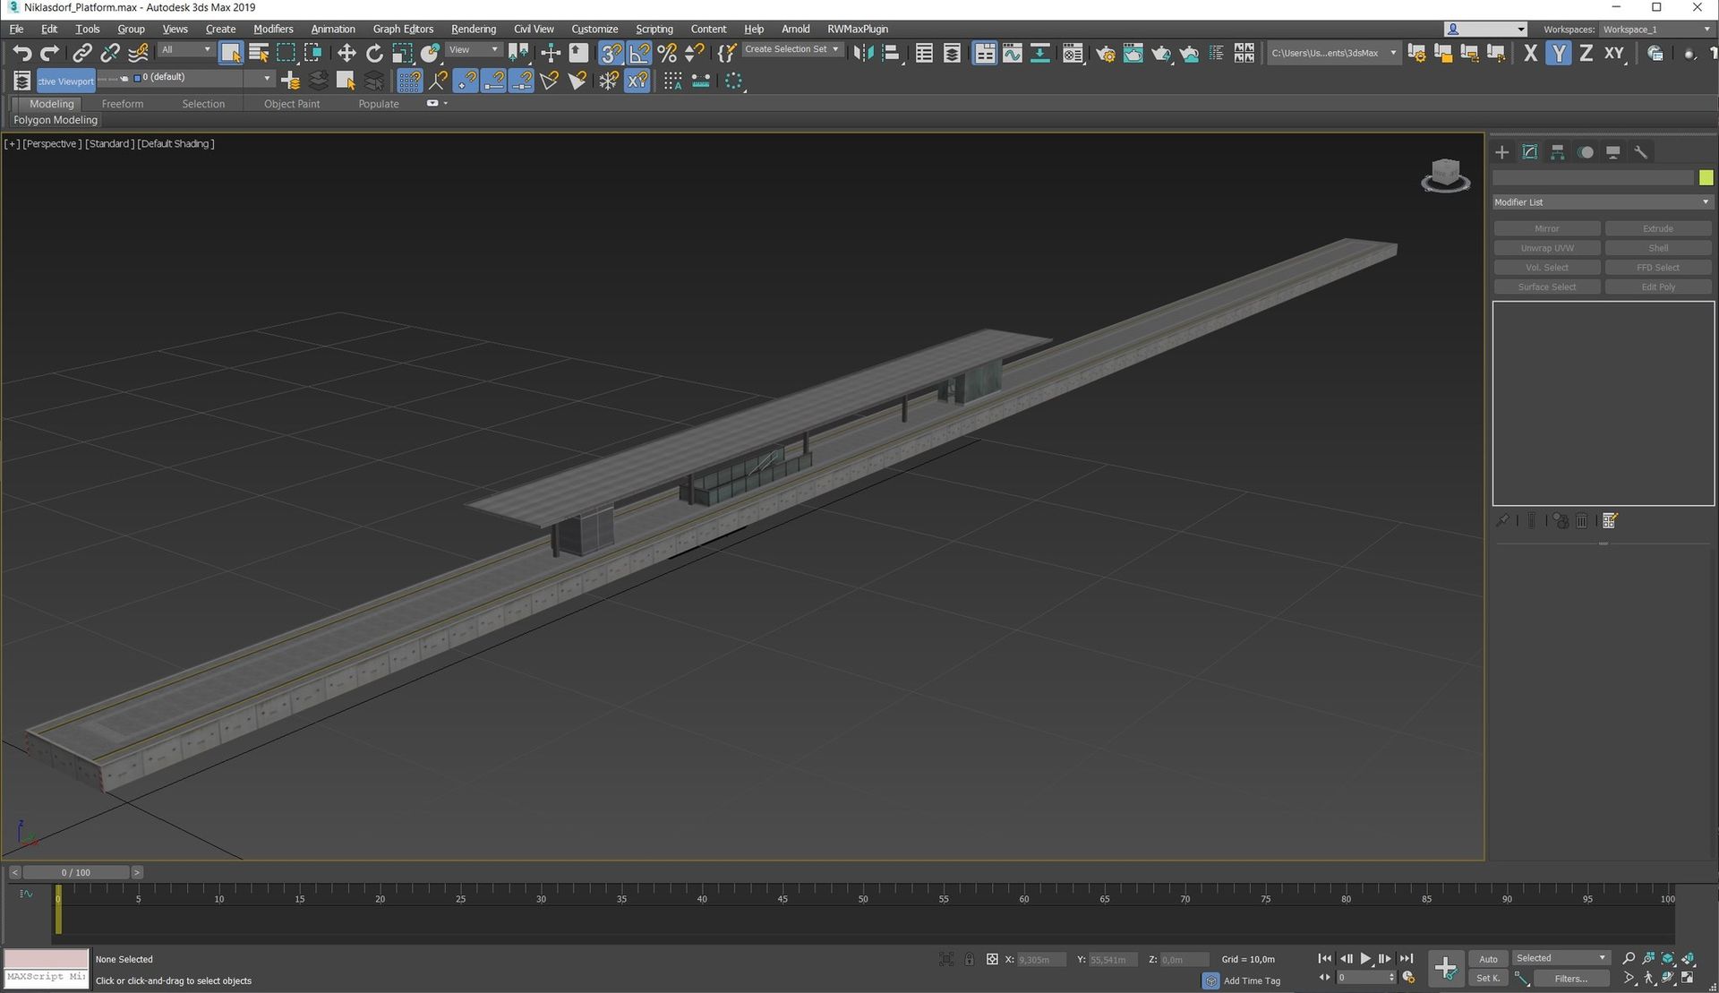
Task: Click the green object color swatch
Action: tap(1706, 177)
